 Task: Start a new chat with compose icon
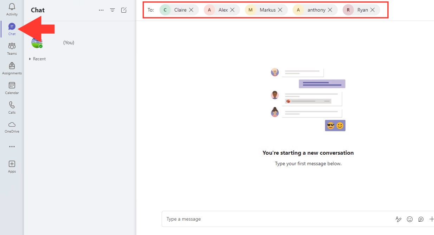pos(124,10)
